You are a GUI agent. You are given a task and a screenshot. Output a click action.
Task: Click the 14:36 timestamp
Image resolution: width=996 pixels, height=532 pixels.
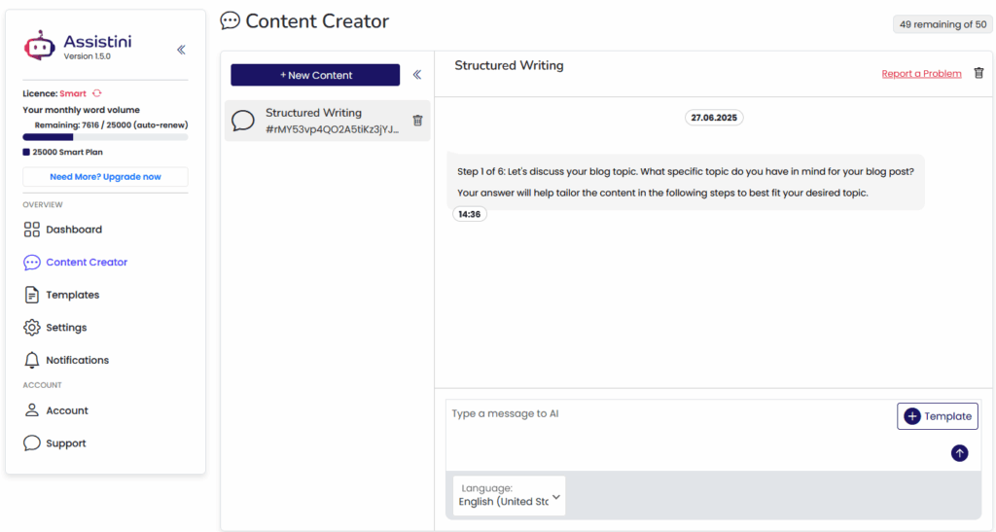[x=470, y=215]
